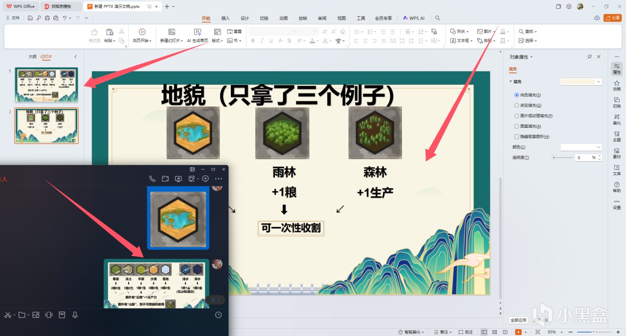Select slide 2 thumbnail
This screenshot has width=626, height=336.
tap(46, 126)
